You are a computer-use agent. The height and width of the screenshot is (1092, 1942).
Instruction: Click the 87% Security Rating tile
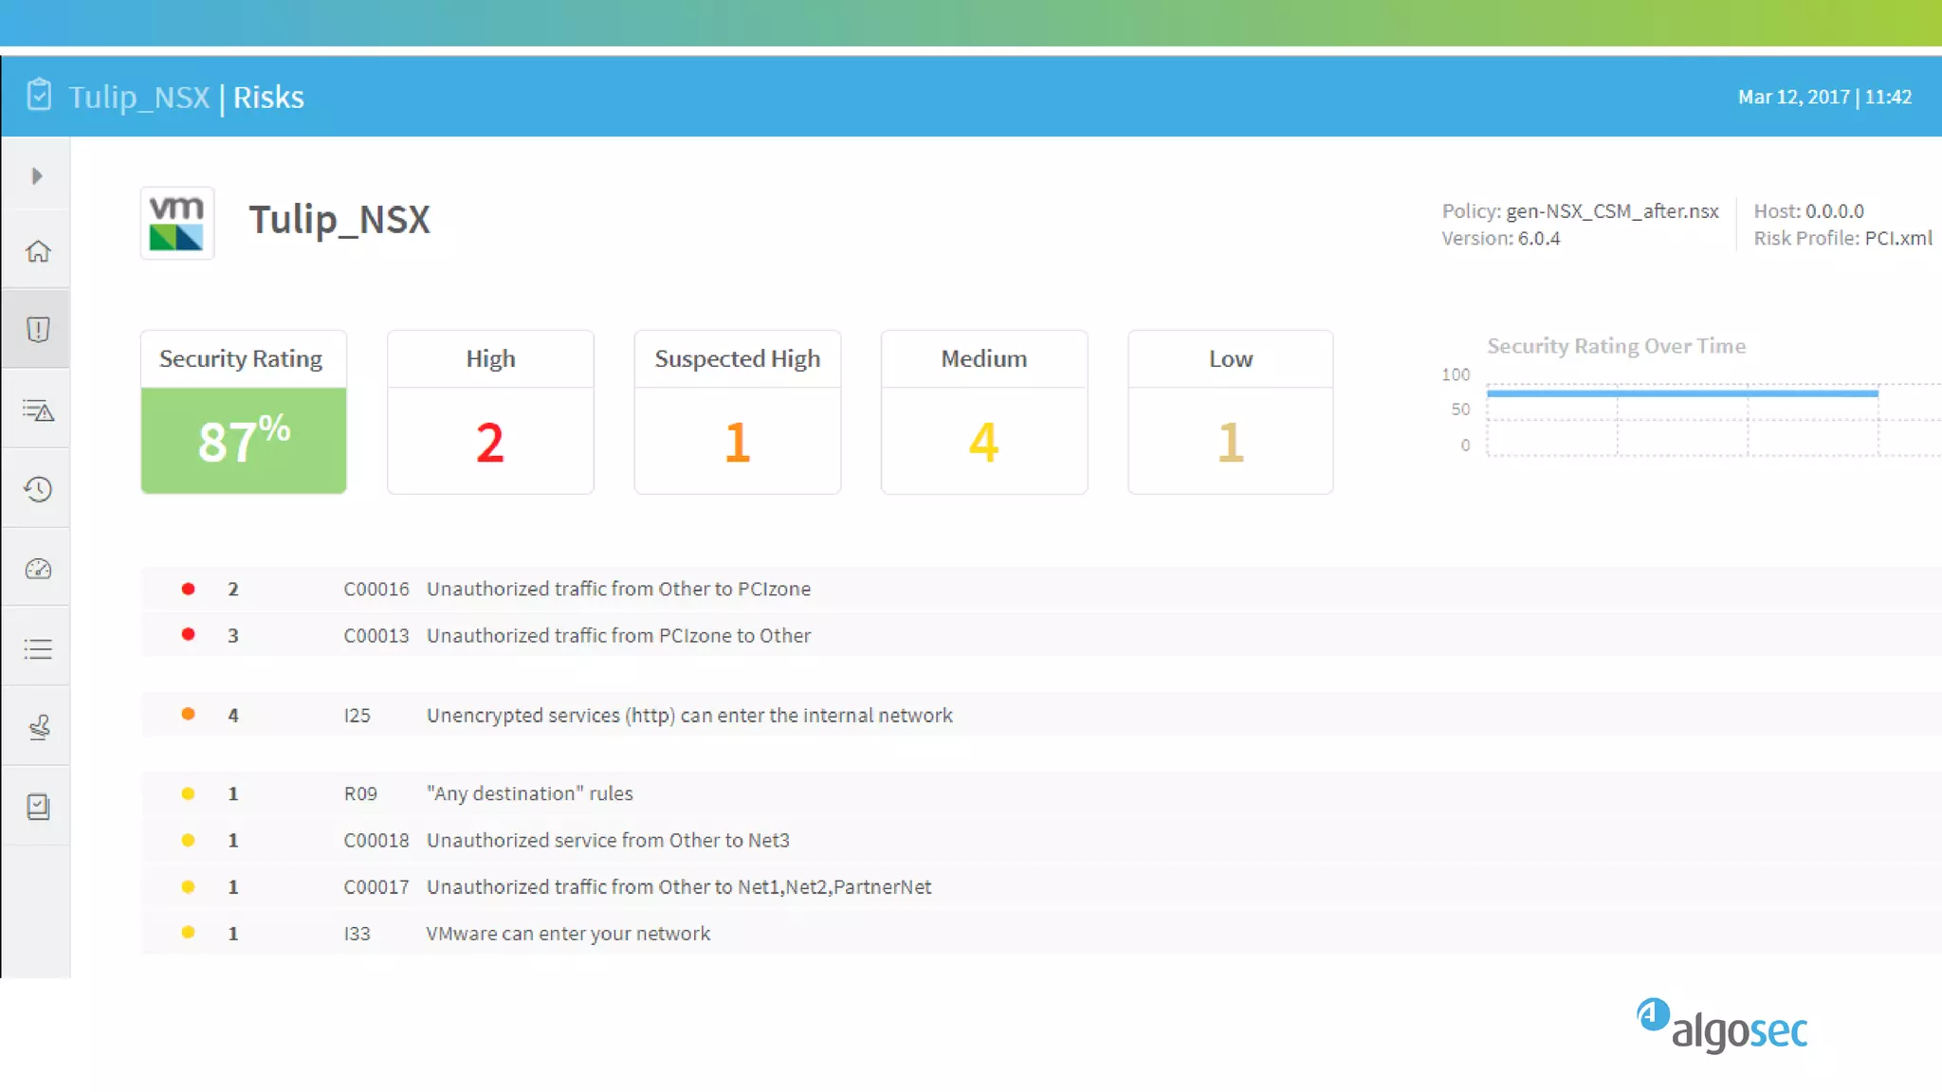pos(244,440)
